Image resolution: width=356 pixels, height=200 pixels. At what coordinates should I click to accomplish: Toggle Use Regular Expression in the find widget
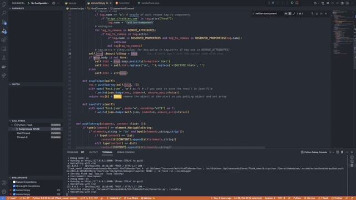pos(294,13)
